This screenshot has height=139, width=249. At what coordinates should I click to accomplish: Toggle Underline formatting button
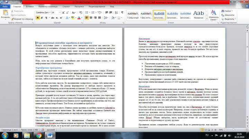point(46,18)
